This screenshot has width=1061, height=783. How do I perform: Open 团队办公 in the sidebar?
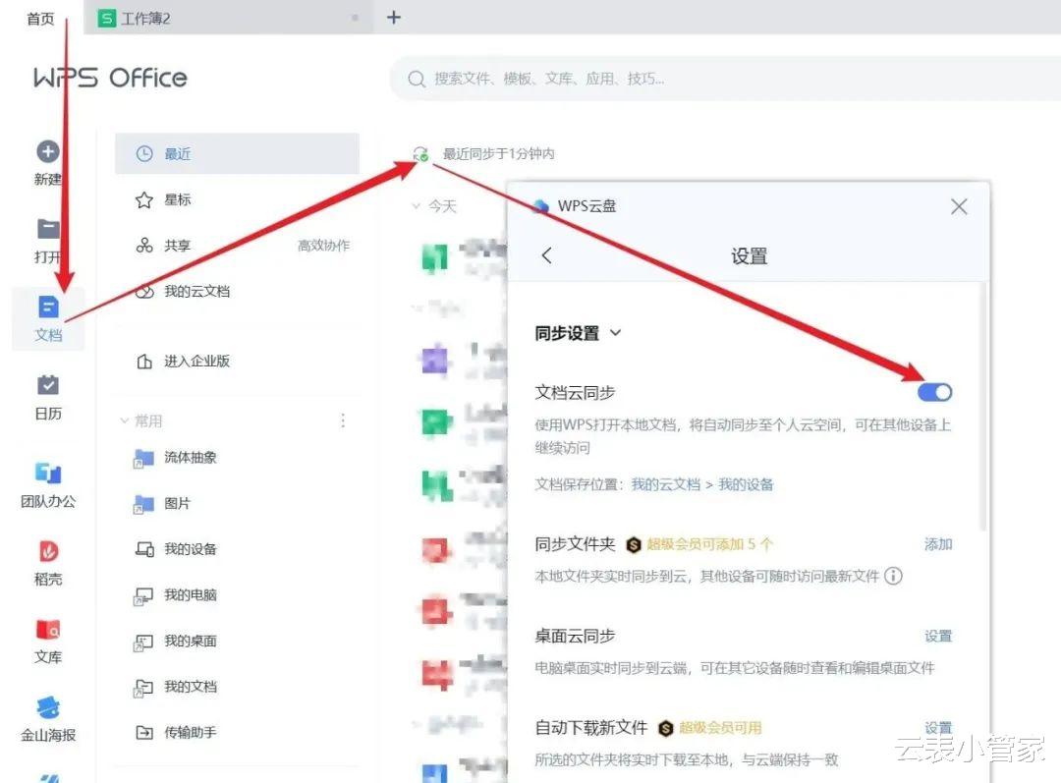tap(48, 474)
